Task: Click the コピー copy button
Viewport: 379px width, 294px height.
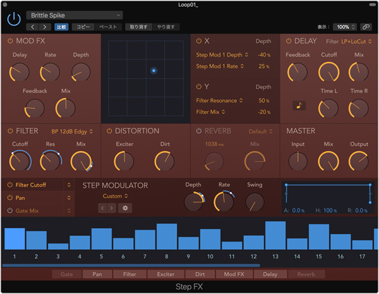Action: (83, 27)
